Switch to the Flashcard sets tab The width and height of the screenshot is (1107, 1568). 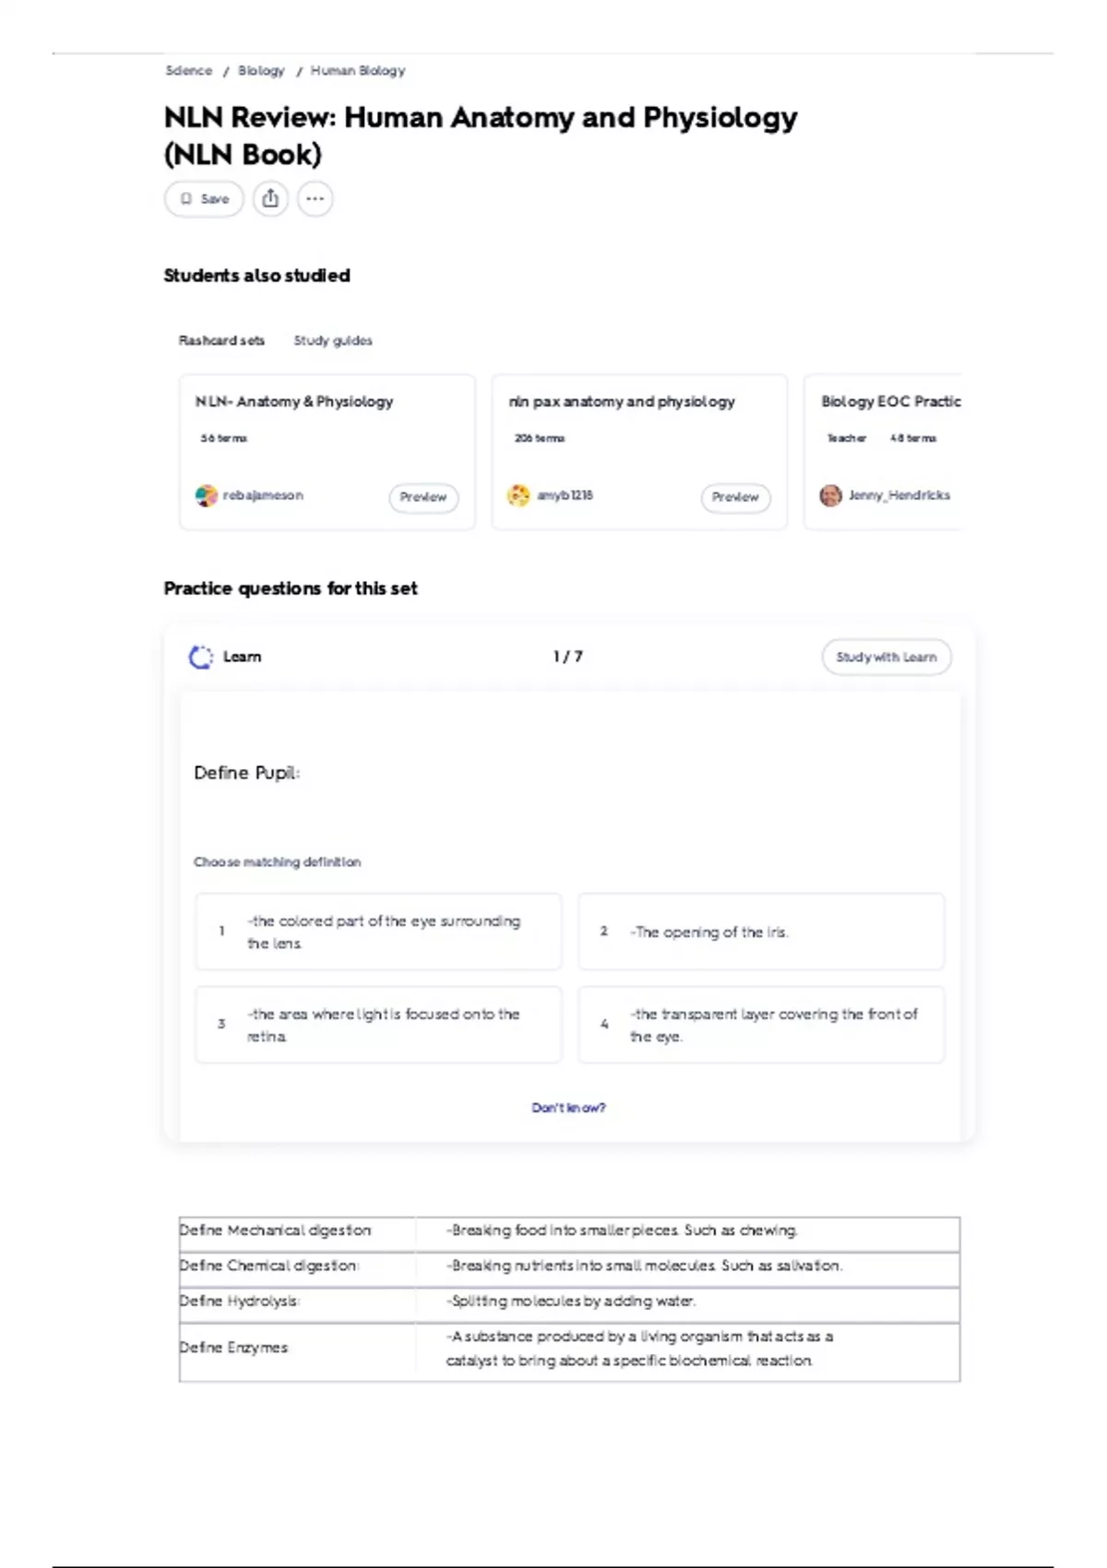pos(221,340)
